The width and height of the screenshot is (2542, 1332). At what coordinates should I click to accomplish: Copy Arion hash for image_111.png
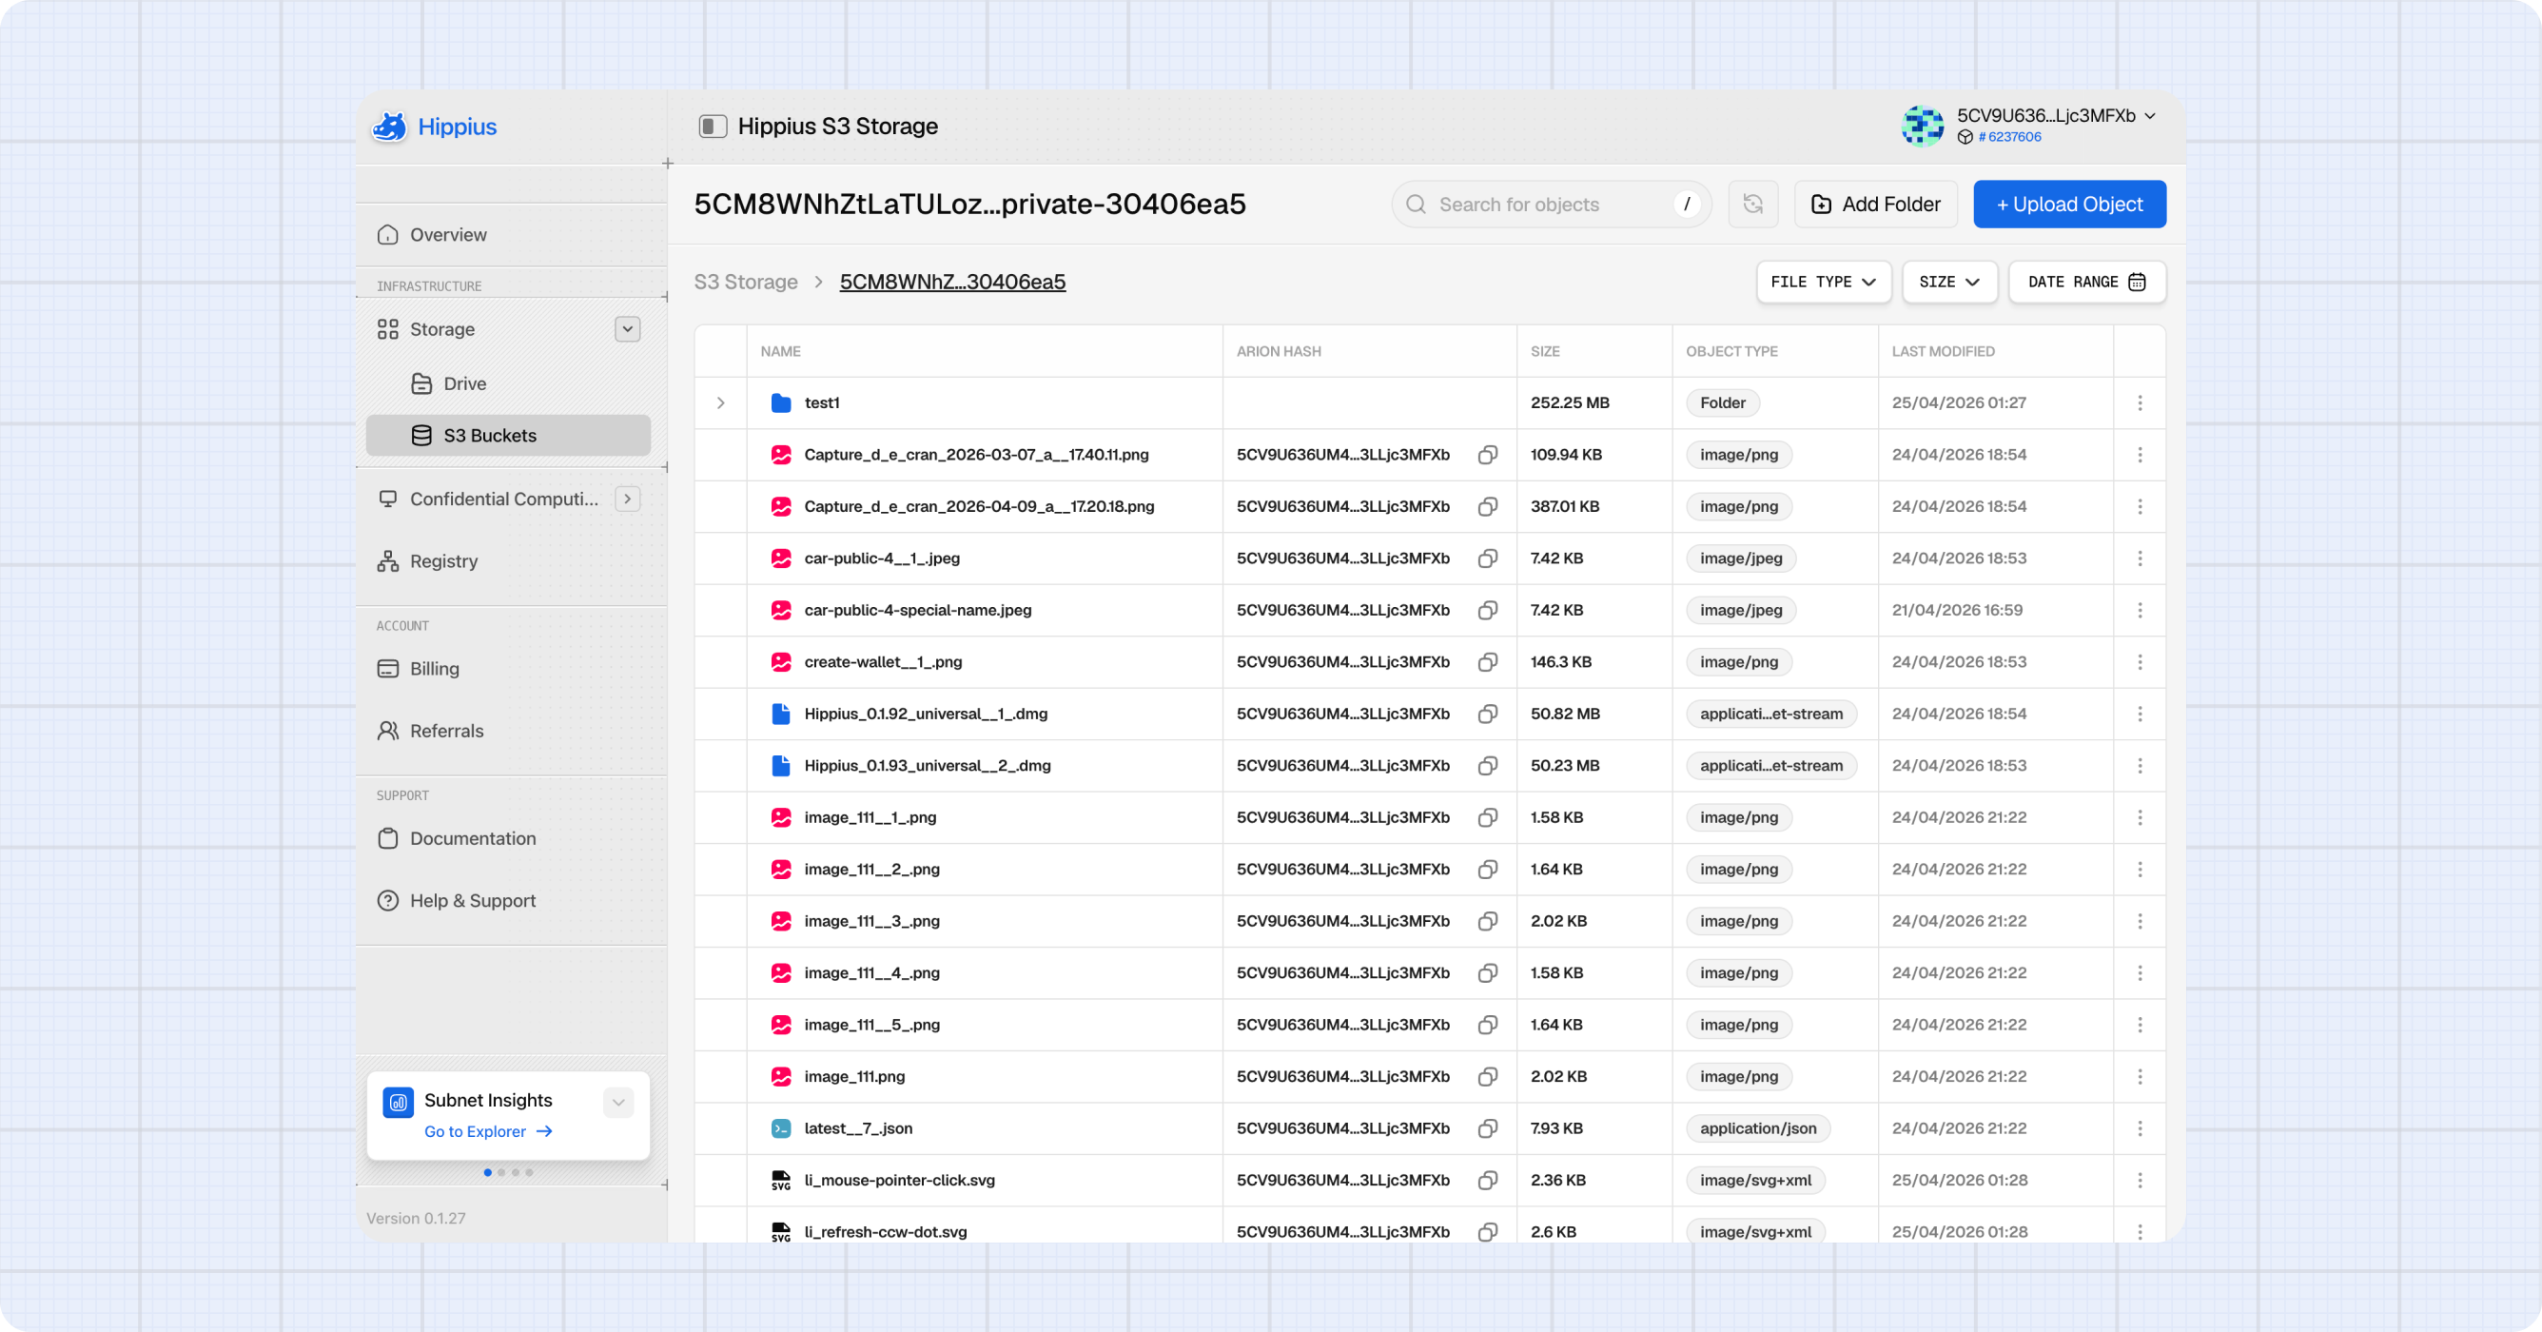coord(1487,1076)
